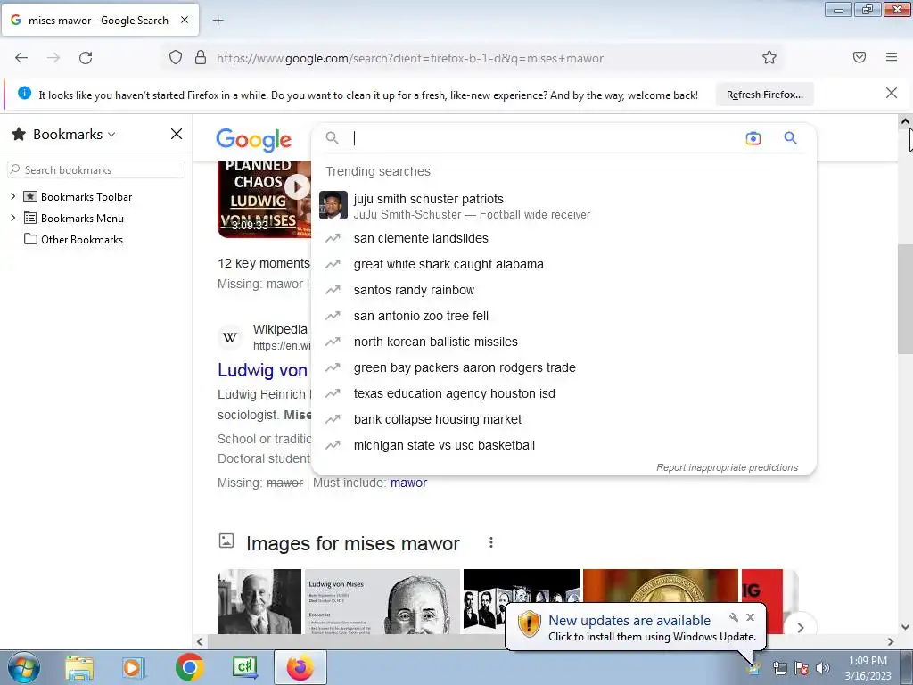This screenshot has height=685, width=913.
Task: Launch Windows Media Player from the taskbar
Action: pyautogui.click(x=134, y=667)
